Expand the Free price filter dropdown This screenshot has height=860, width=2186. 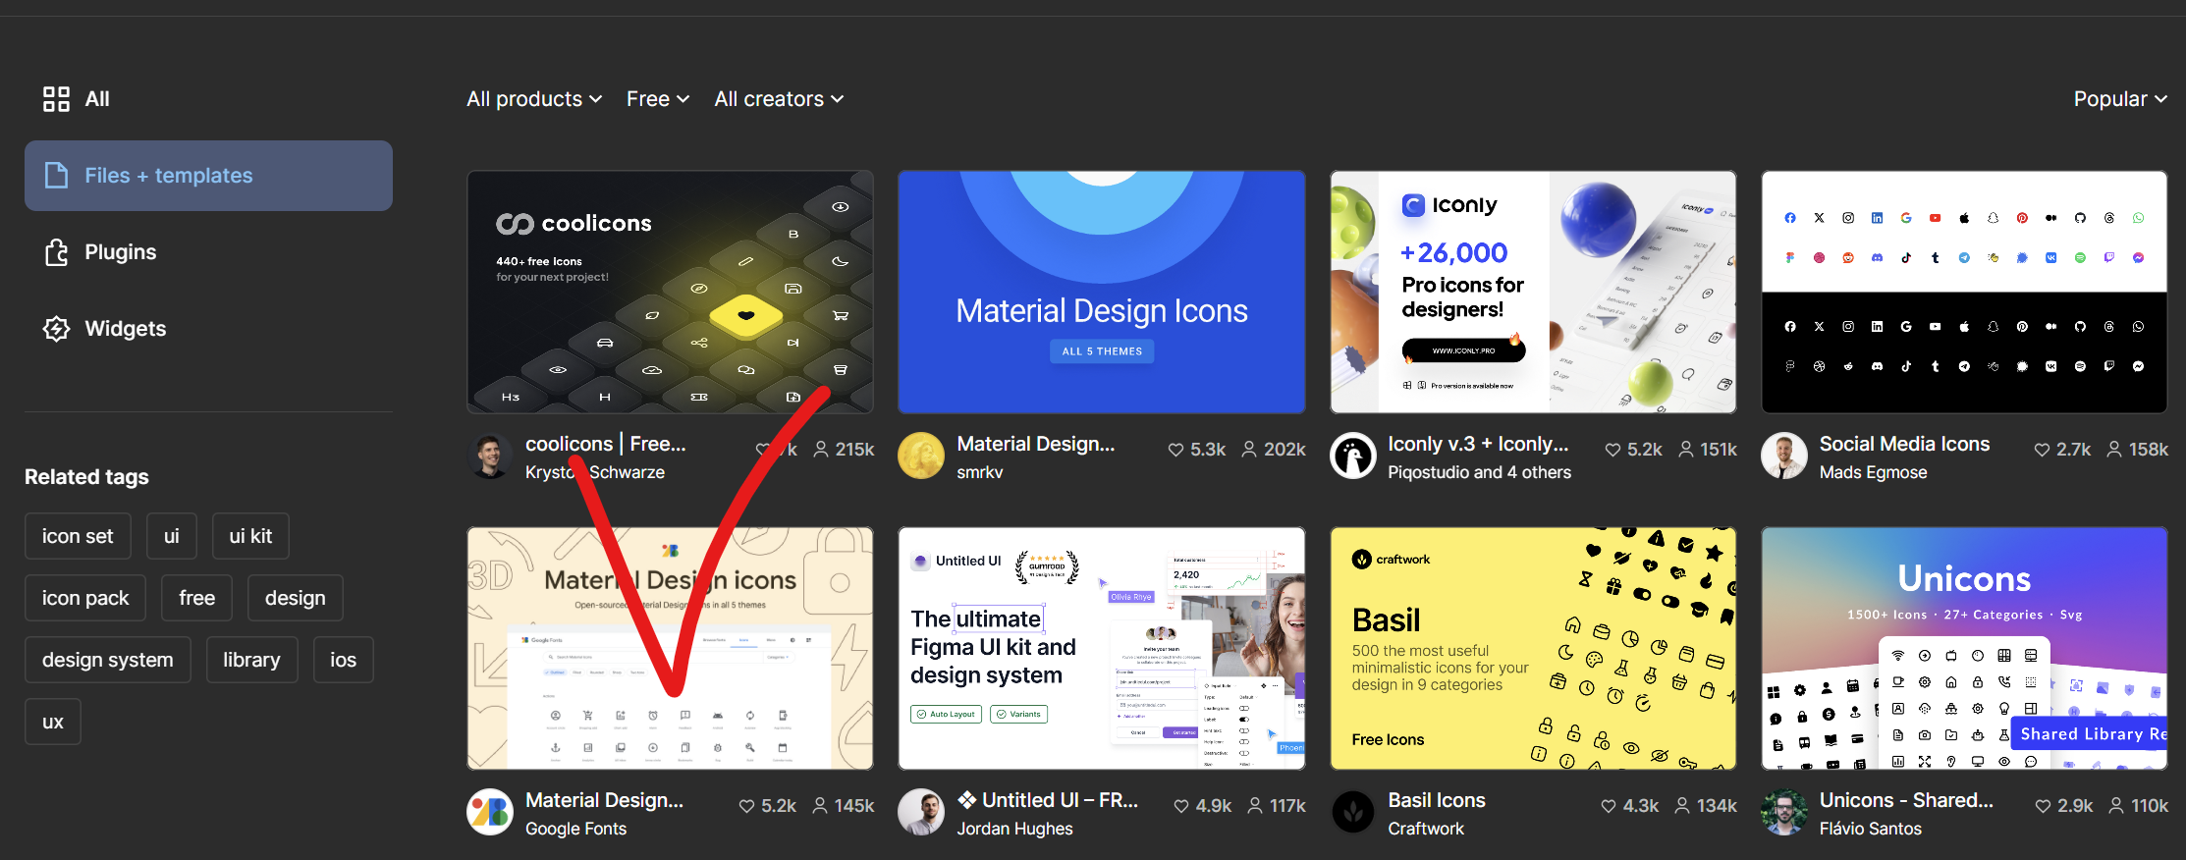coord(658,99)
